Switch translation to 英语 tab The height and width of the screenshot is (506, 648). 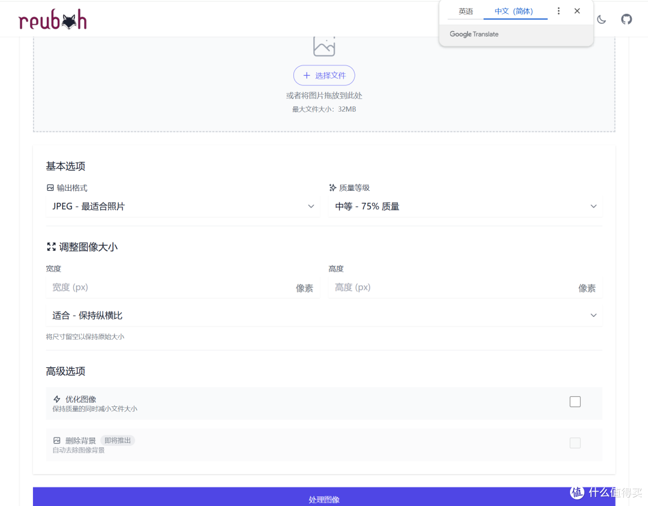[x=466, y=11]
